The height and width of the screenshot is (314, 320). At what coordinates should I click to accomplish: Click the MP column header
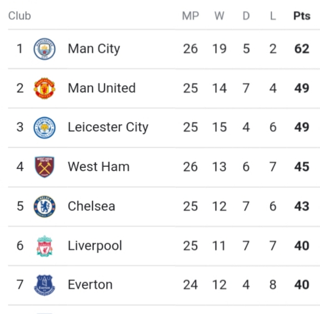point(190,16)
